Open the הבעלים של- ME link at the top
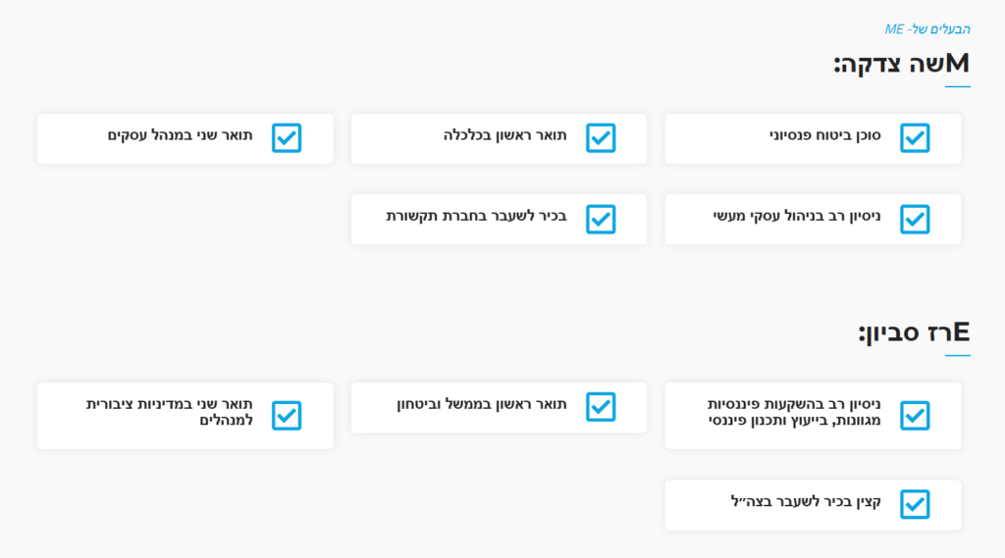This screenshot has width=1005, height=558. pos(927,29)
